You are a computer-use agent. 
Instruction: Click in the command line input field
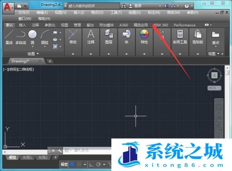[x=87, y=151]
